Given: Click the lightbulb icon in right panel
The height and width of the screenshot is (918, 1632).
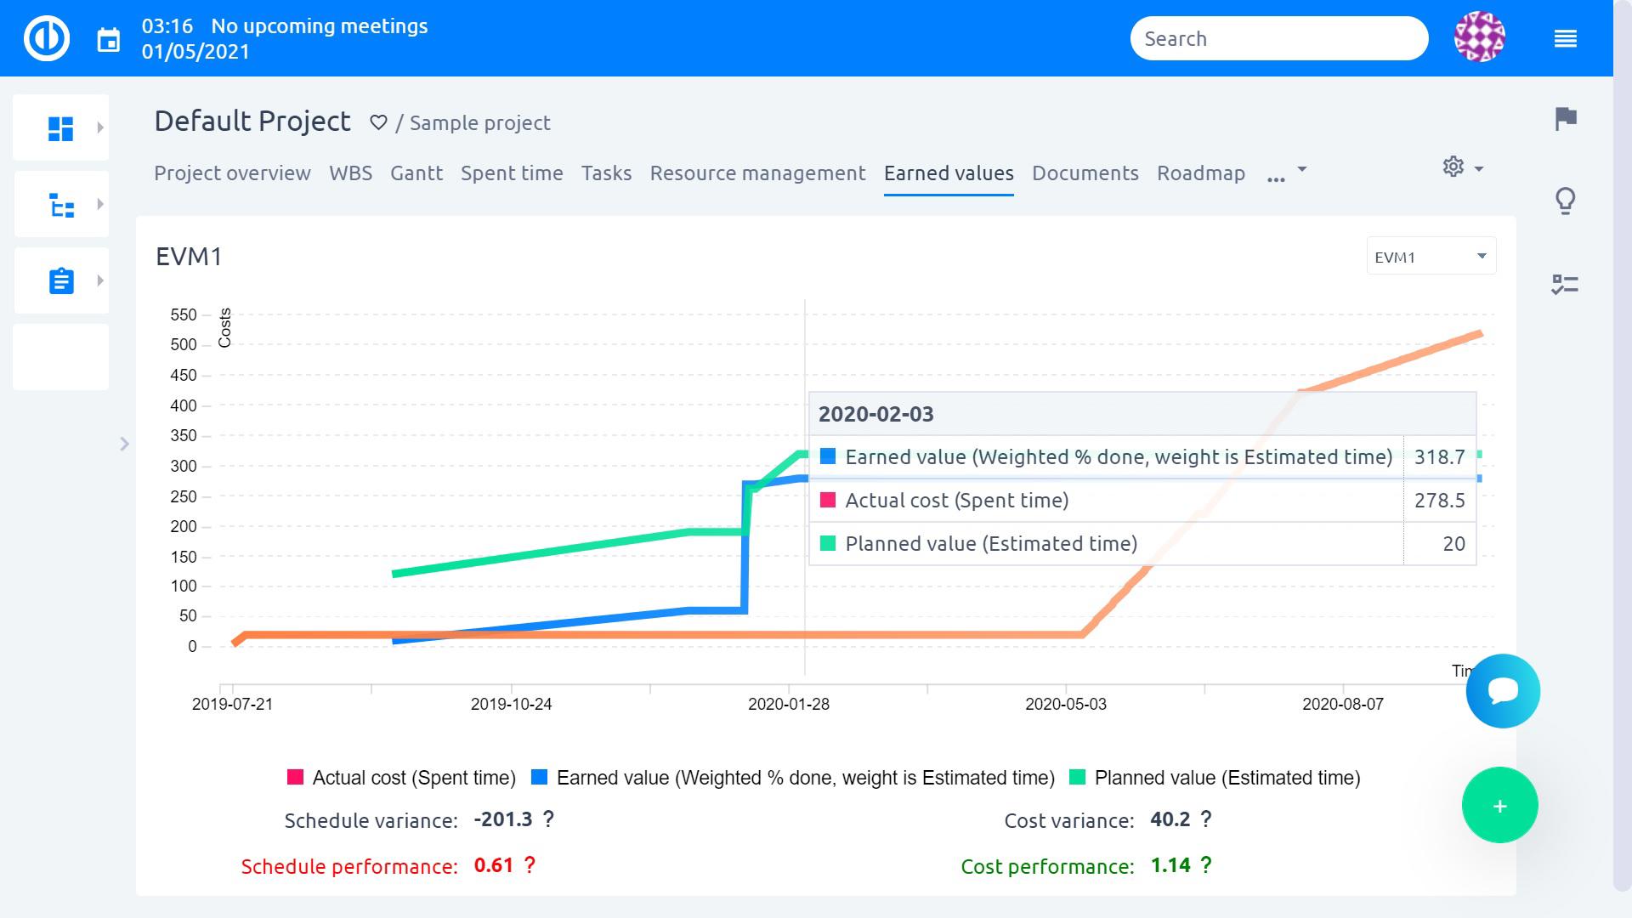Looking at the screenshot, I should point(1565,201).
